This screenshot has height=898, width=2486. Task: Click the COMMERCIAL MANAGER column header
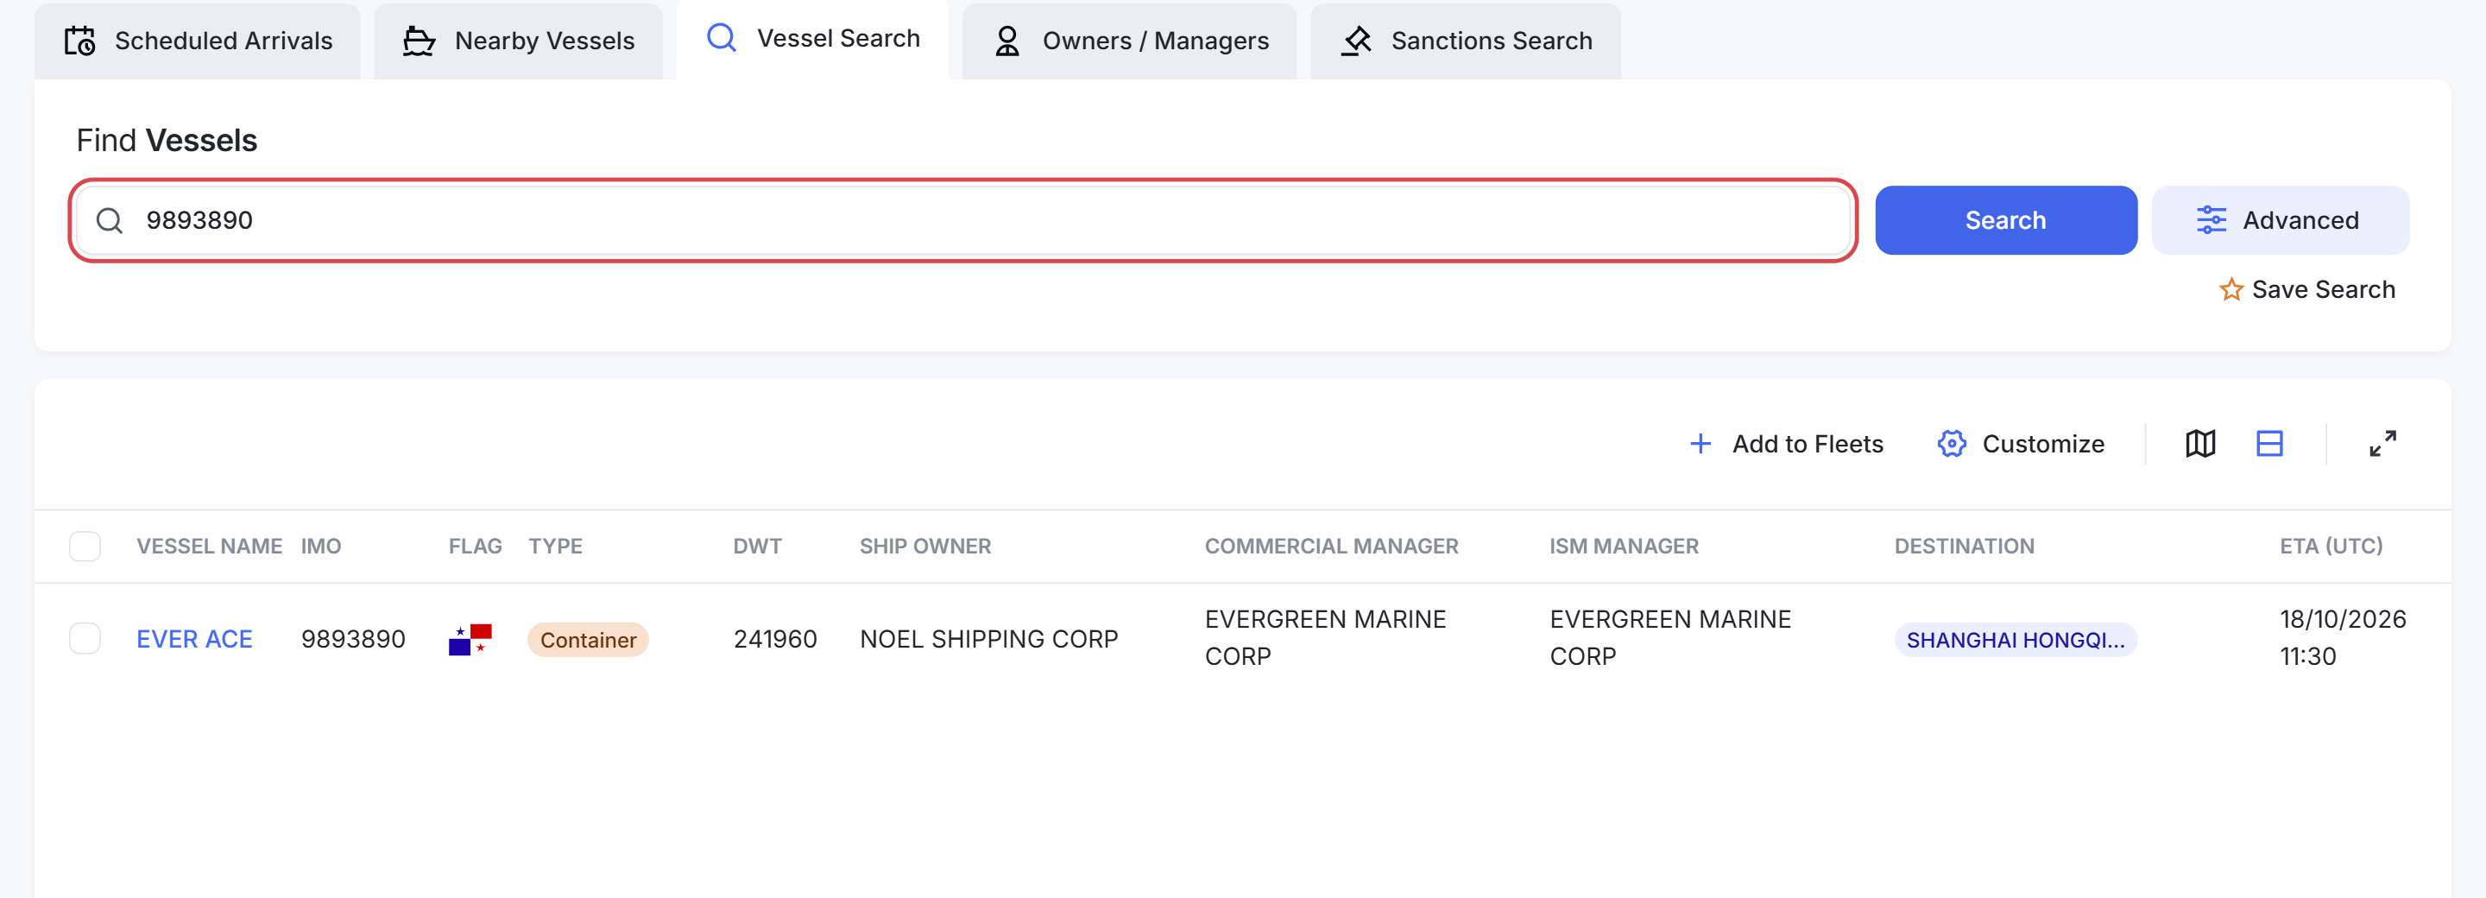[1331, 547]
